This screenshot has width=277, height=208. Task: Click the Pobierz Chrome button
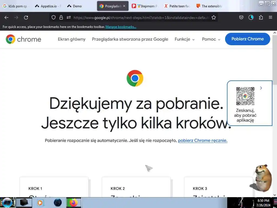pos(248,39)
